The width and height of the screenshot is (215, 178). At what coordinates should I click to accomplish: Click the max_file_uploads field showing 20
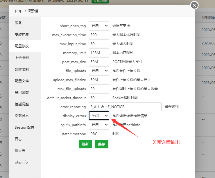click(x=99, y=89)
